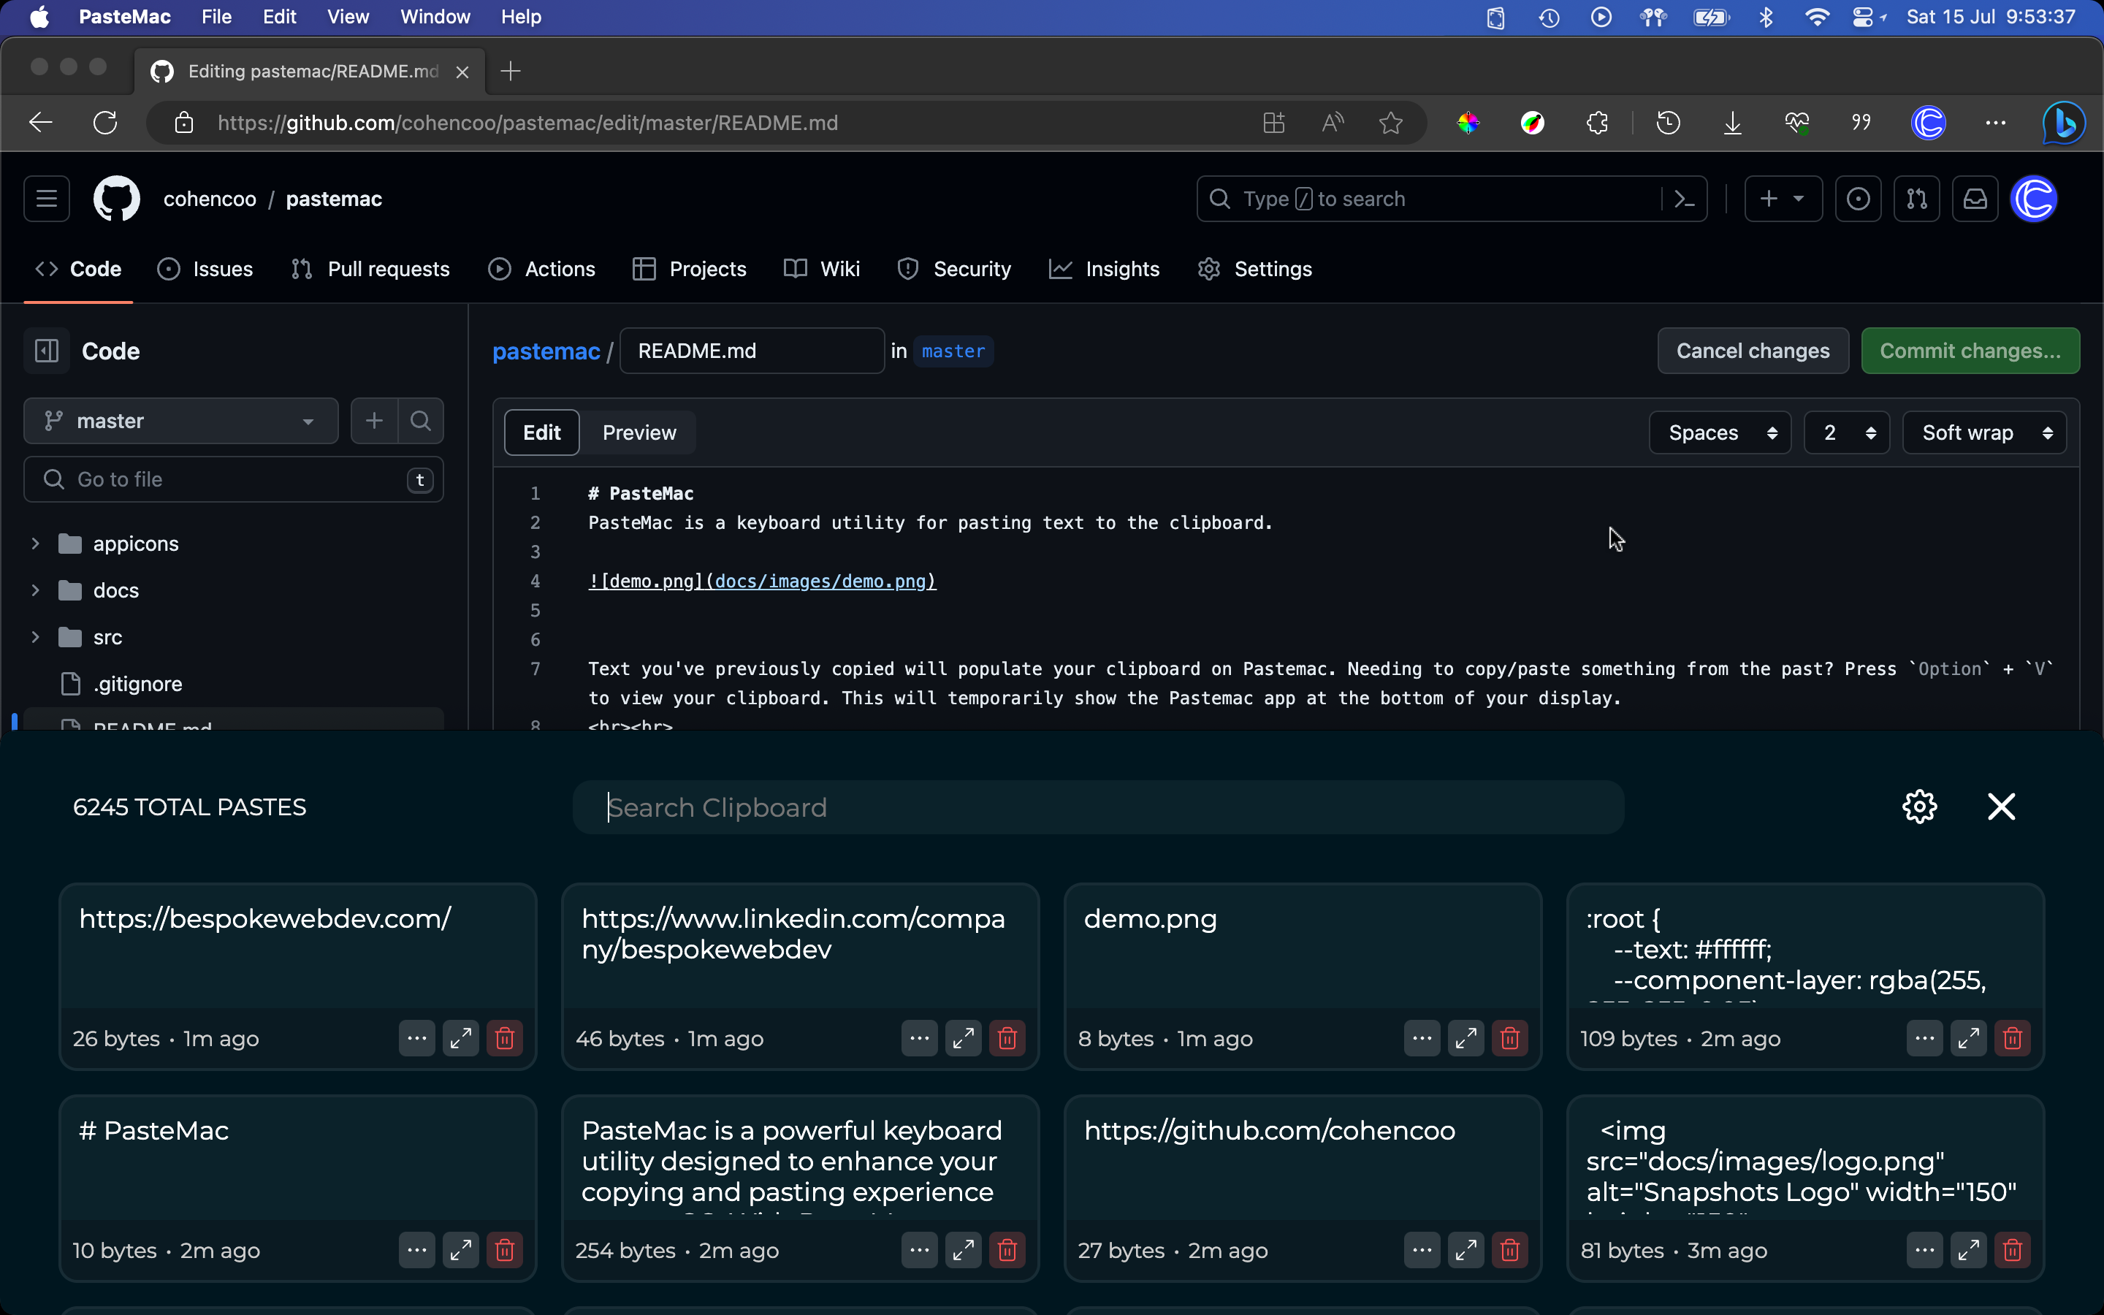Open the Spaces indent mode dropdown
The height and width of the screenshot is (1315, 2104).
click(x=1720, y=432)
